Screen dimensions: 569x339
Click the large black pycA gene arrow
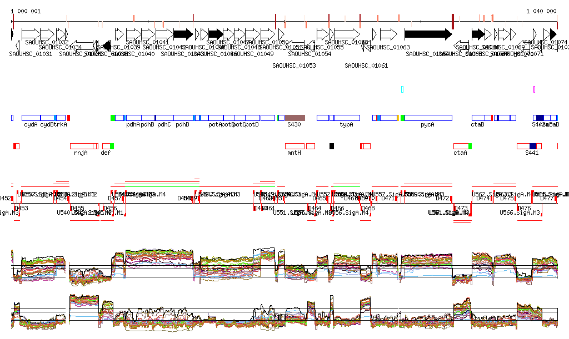pos(428,34)
